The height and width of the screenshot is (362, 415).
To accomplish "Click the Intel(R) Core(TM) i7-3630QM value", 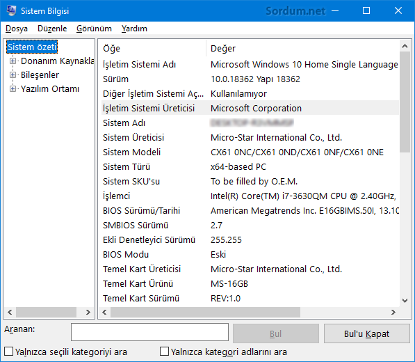I will [x=303, y=196].
